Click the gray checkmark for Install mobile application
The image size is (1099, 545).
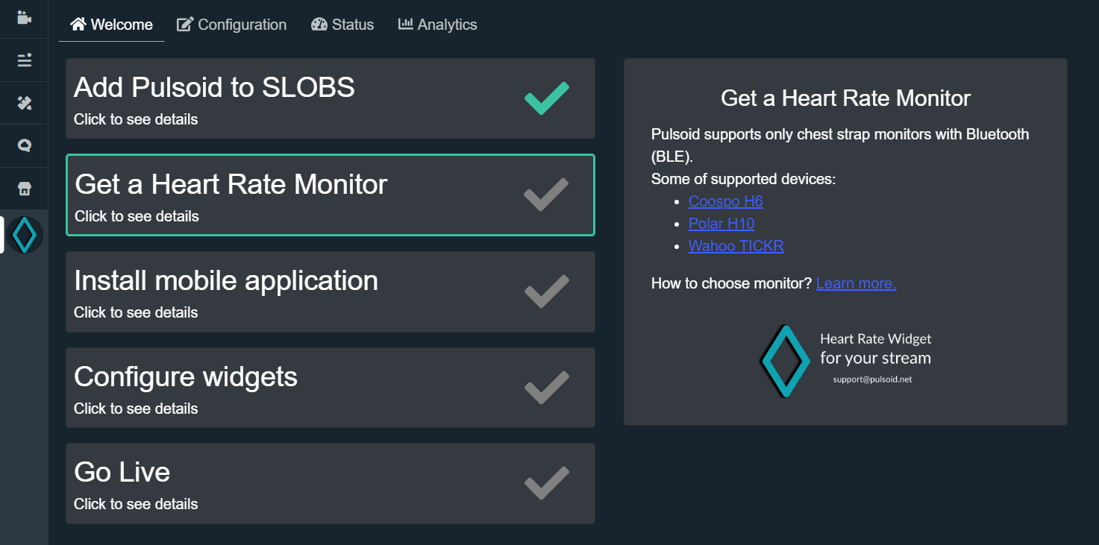point(547,292)
